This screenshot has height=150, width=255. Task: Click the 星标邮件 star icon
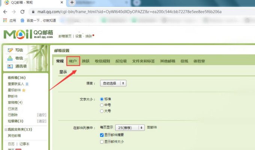click(24, 90)
